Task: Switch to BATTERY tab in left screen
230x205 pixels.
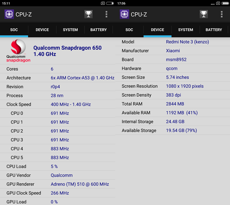Action: point(99,30)
